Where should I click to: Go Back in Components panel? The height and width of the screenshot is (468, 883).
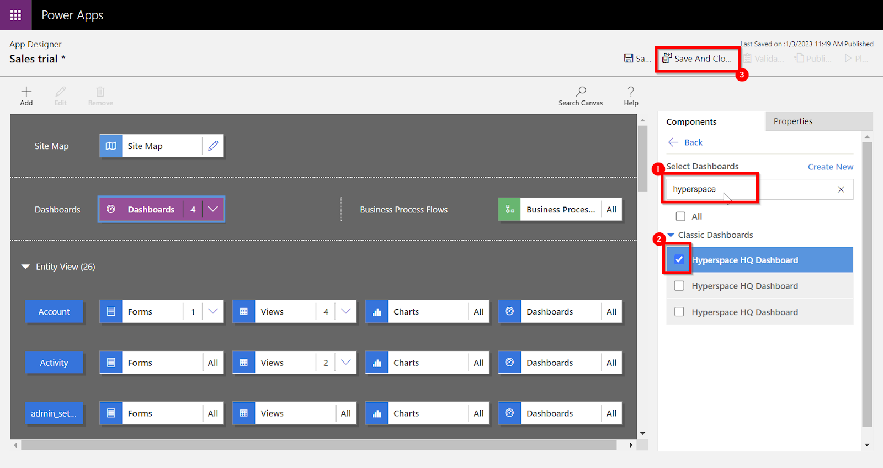[685, 142]
